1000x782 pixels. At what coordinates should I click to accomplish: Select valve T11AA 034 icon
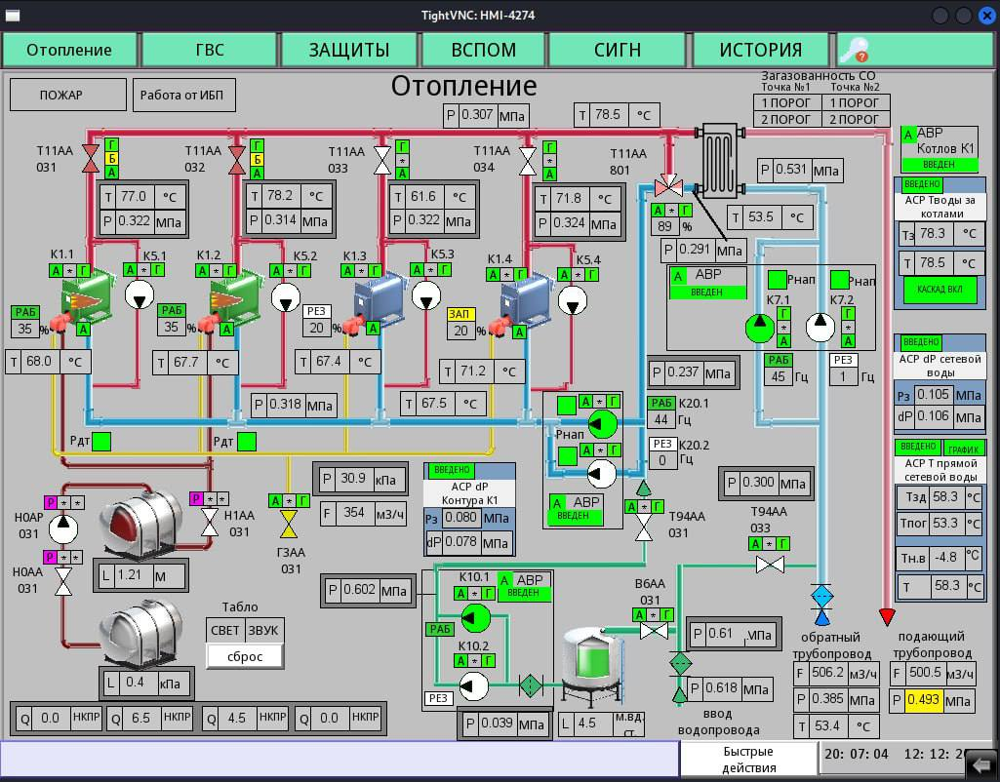[x=528, y=161]
